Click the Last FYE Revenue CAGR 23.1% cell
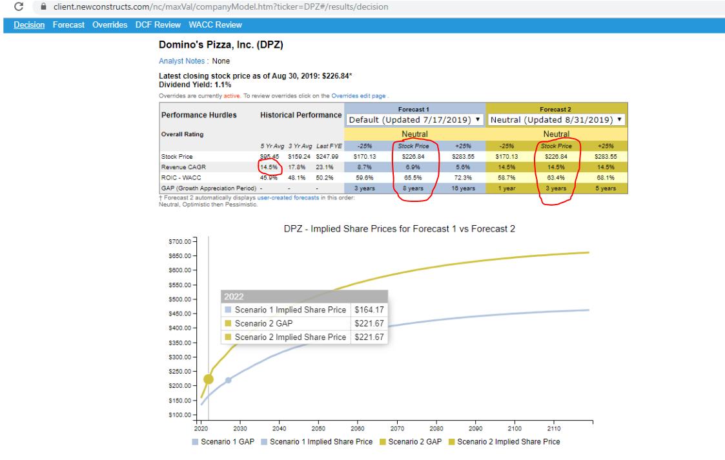 coord(325,167)
